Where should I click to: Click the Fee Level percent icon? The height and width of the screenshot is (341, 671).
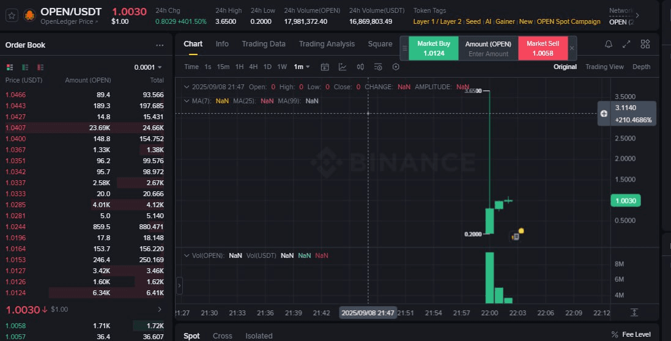point(615,335)
